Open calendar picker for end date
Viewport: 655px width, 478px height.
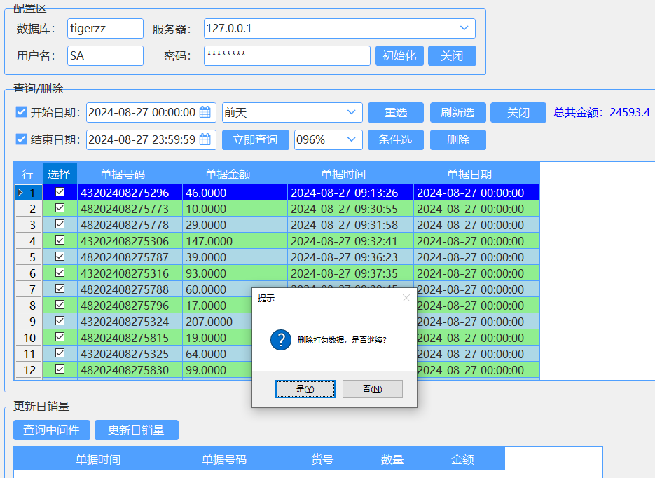[x=205, y=139]
